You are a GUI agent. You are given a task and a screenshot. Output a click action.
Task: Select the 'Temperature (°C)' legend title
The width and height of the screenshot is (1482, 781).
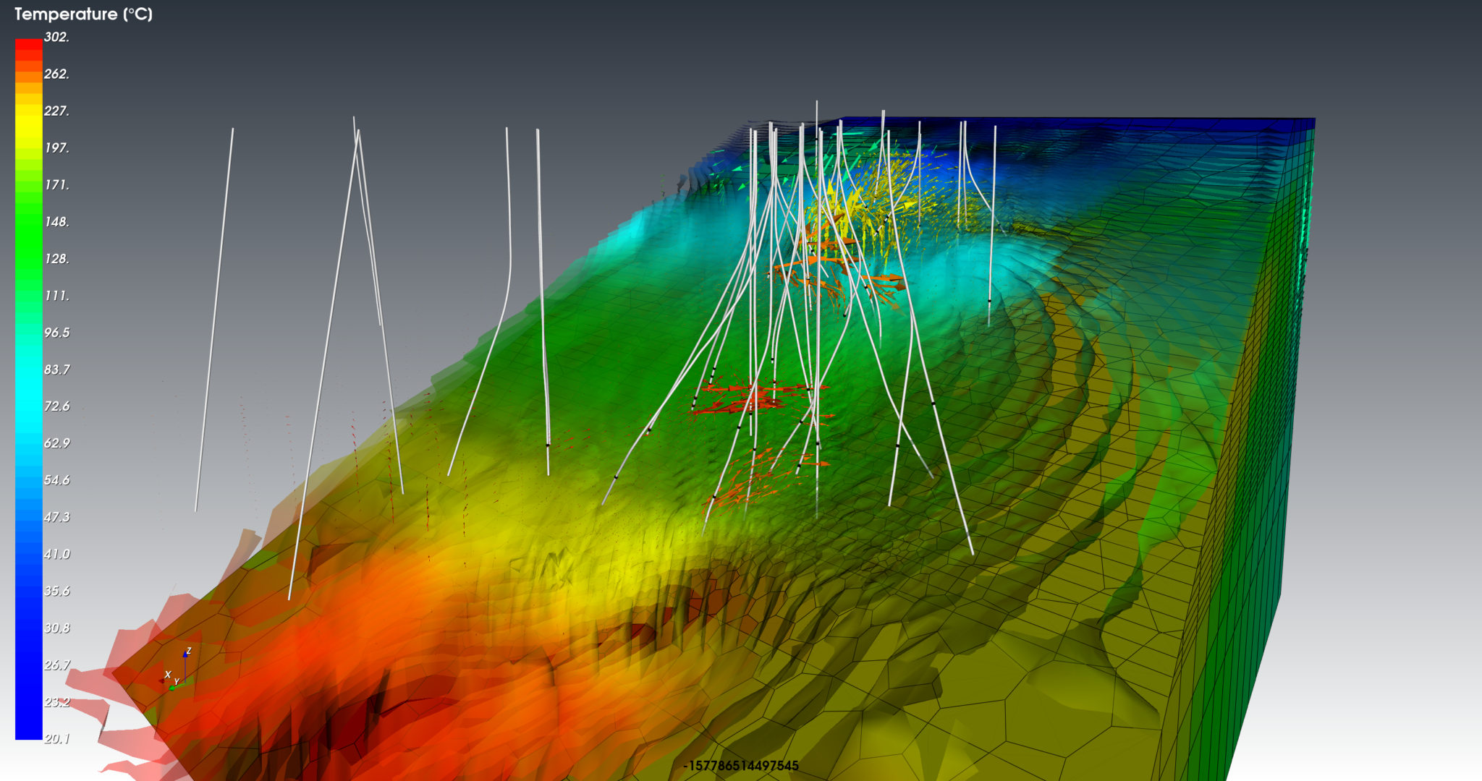coord(83,14)
